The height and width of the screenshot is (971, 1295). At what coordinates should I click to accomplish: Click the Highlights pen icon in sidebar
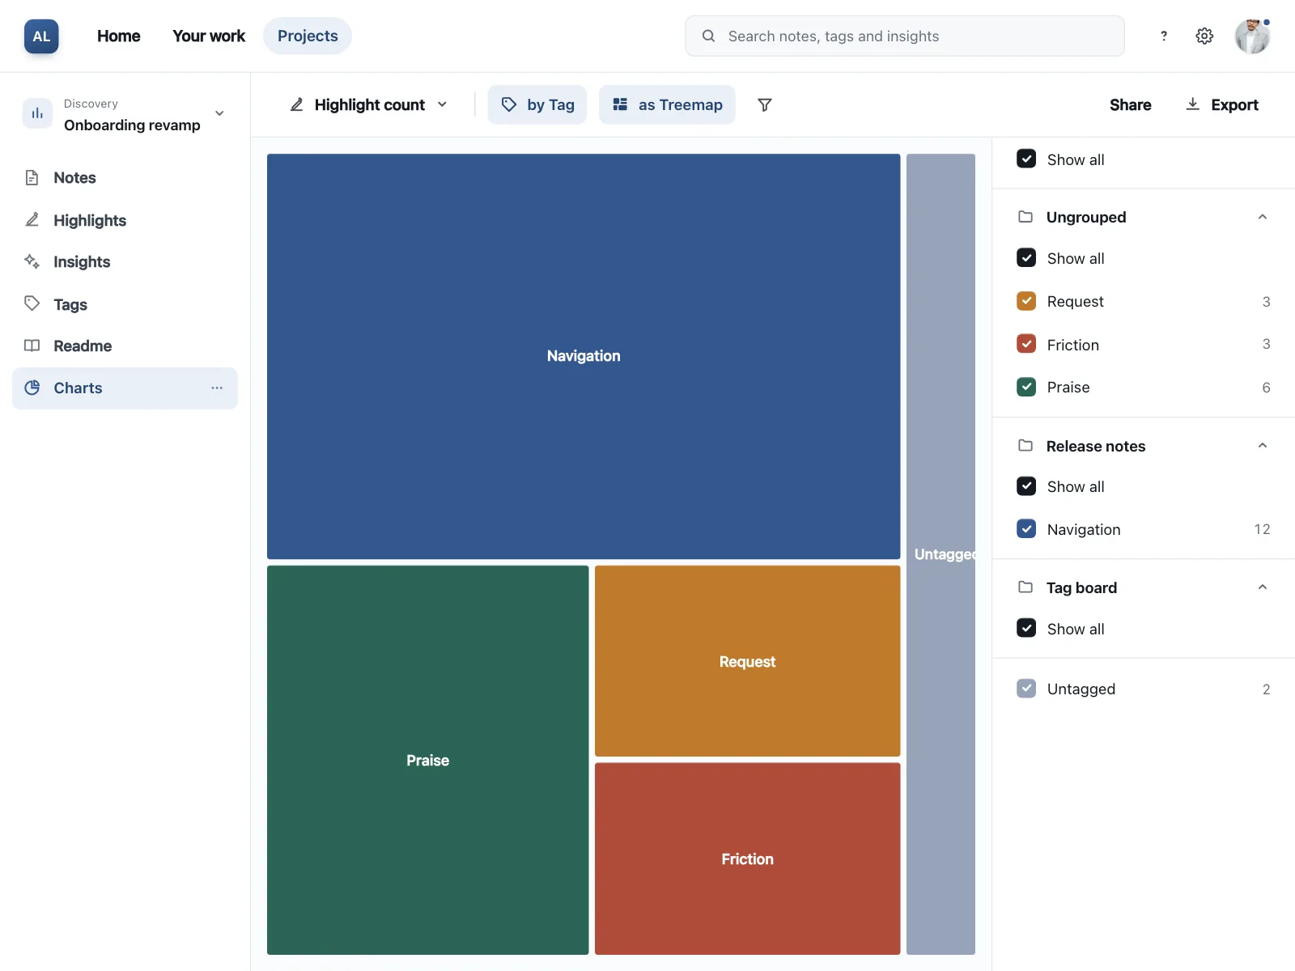click(x=32, y=220)
